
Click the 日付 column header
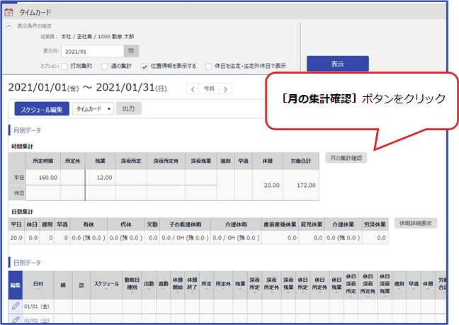[x=38, y=284]
